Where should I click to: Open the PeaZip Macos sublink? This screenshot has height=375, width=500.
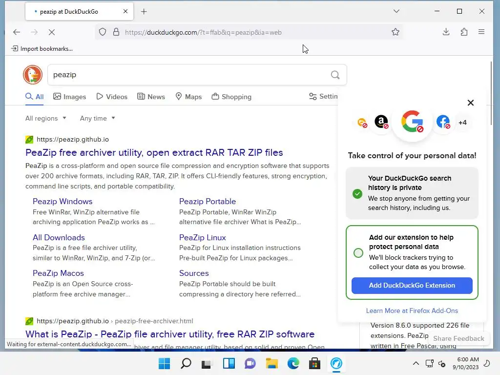point(58,273)
